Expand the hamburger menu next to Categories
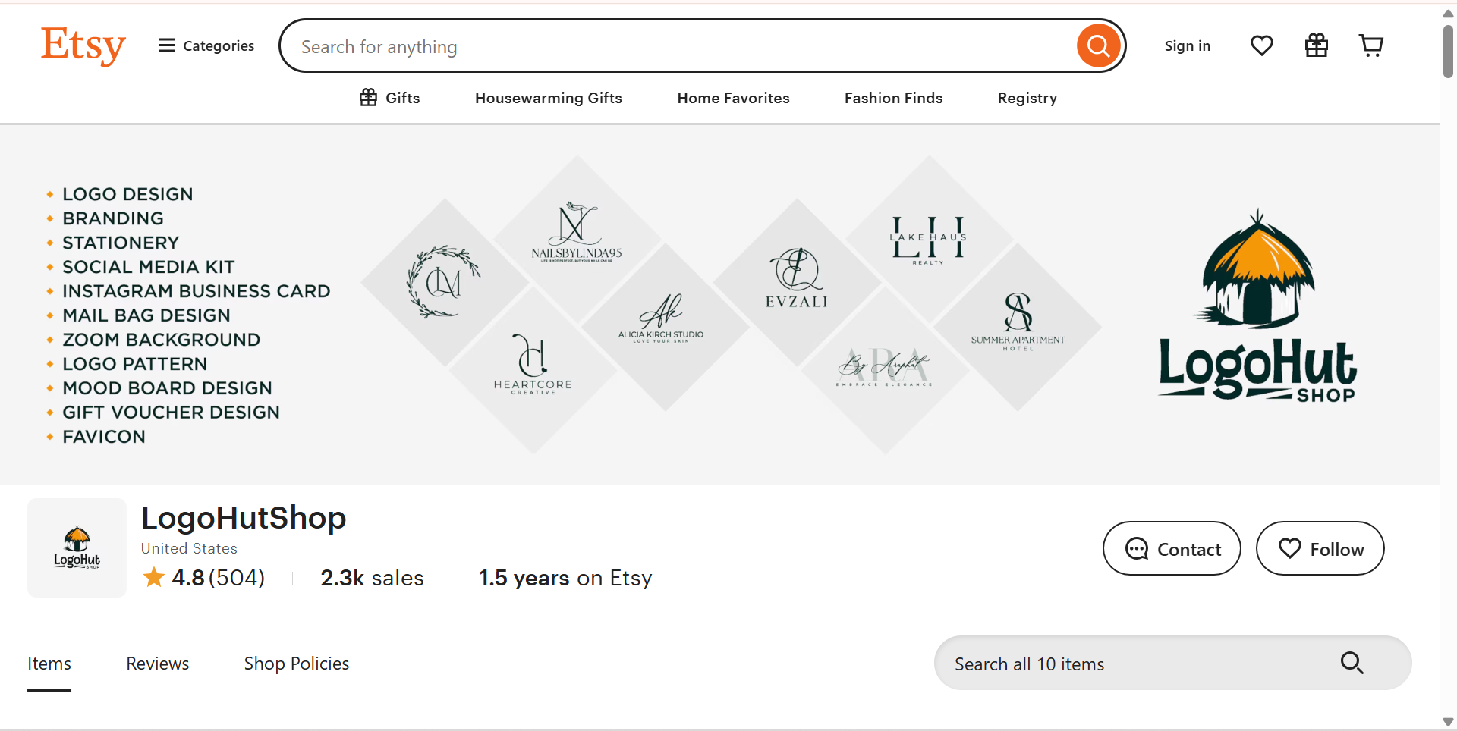Screen dimensions: 1457x731 [166, 45]
